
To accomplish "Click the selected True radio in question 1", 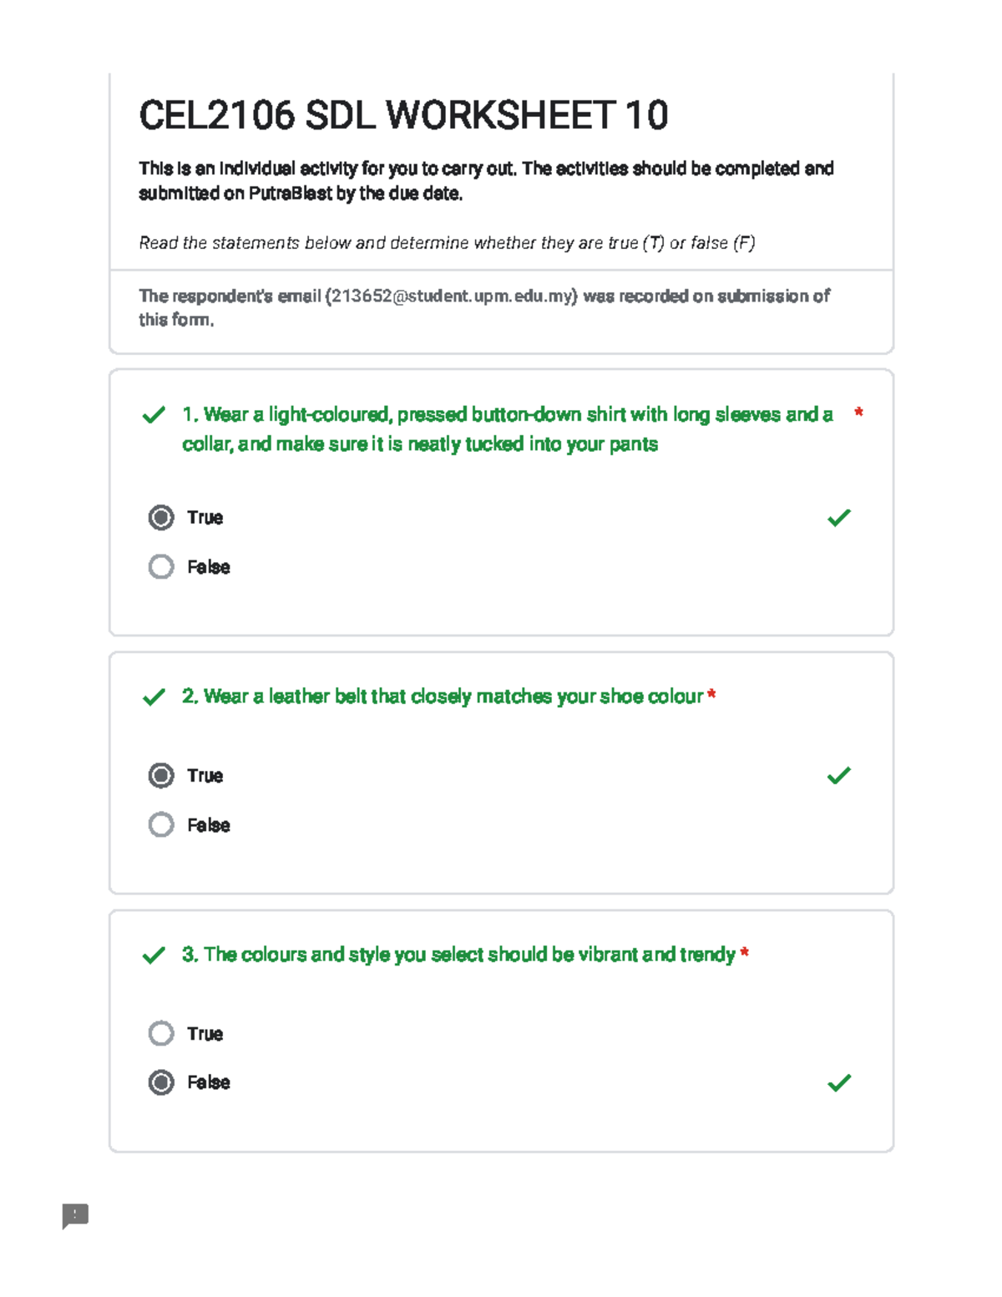I will 161,518.
